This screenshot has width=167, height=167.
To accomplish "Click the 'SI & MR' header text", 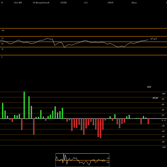I will tap(18, 3).
